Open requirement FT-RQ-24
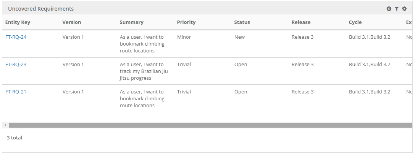415x155 pixels. point(16,37)
